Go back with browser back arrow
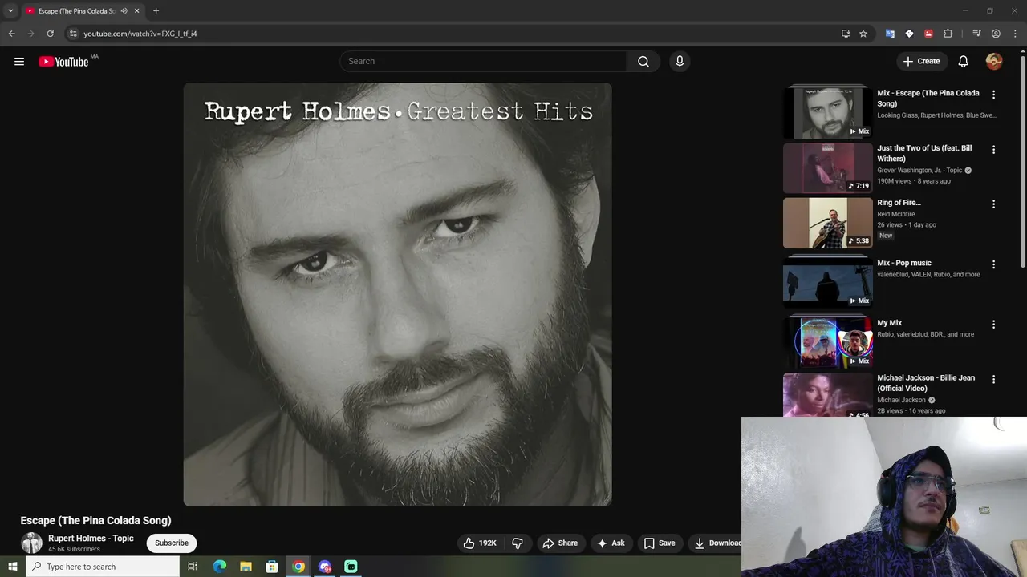This screenshot has height=577, width=1027. tap(11, 34)
